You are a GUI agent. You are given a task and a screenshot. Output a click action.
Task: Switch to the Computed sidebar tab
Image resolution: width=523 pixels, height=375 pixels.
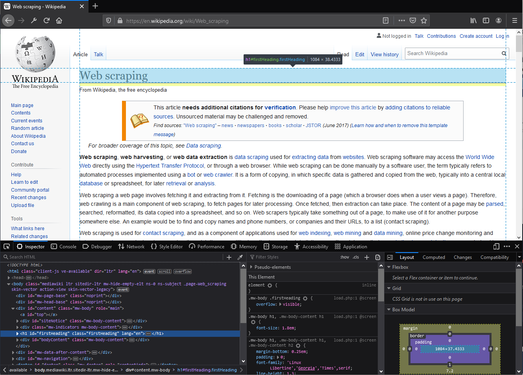(434, 257)
